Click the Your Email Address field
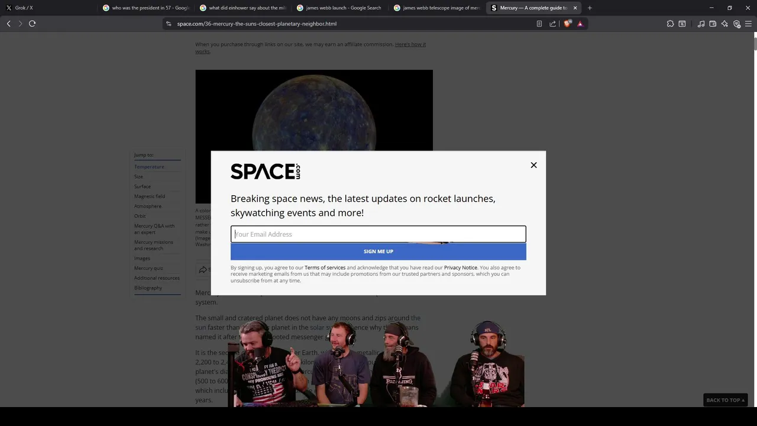Image resolution: width=757 pixels, height=426 pixels. [378, 234]
